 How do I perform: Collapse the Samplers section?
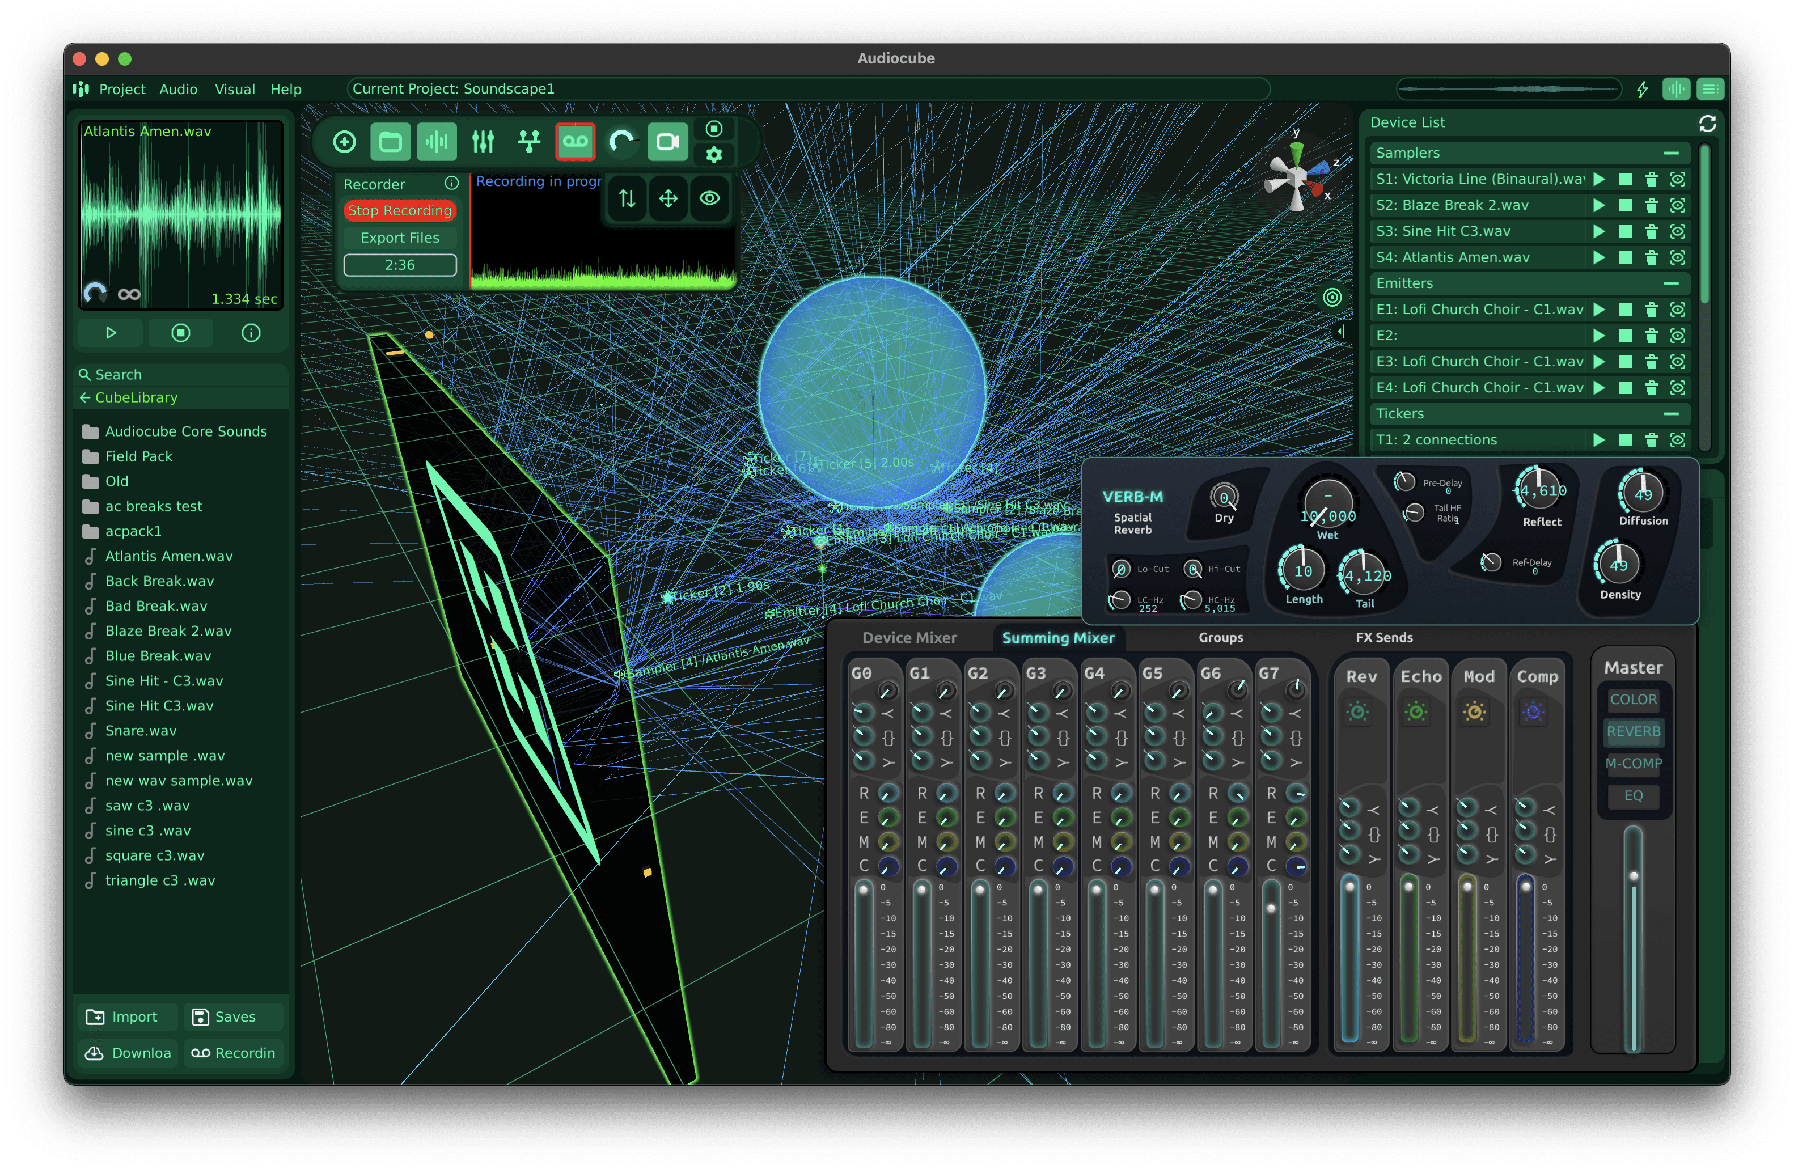[x=1671, y=153]
